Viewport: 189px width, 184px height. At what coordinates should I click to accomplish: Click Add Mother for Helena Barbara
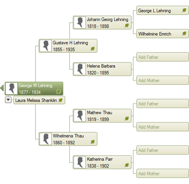click(x=163, y=80)
